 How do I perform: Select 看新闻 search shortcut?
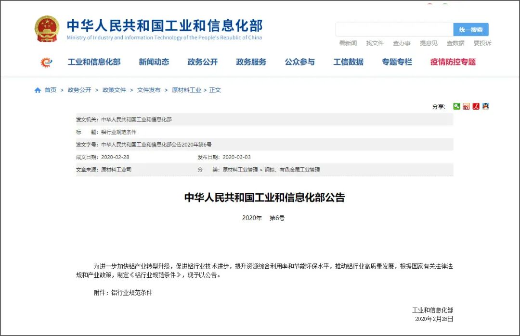coord(348,43)
